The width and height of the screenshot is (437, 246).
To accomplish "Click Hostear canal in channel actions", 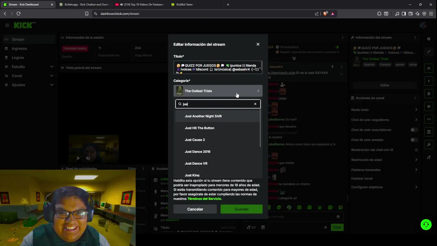I will [362, 178].
